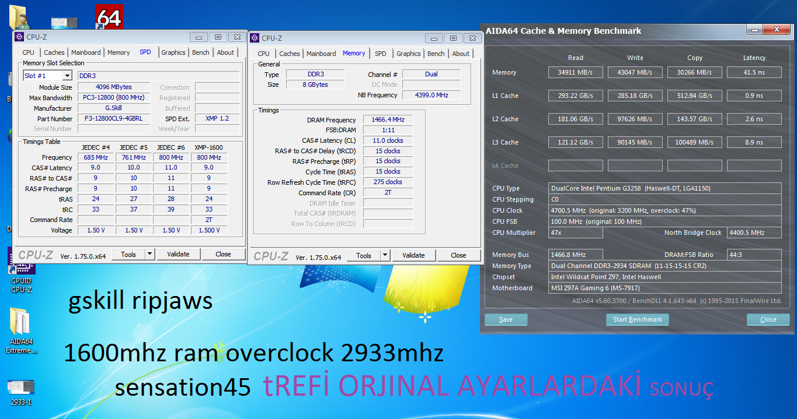Screen dimensions: 797x419
Task: Switch to CPU tab in SPD window
Action: 28,52
